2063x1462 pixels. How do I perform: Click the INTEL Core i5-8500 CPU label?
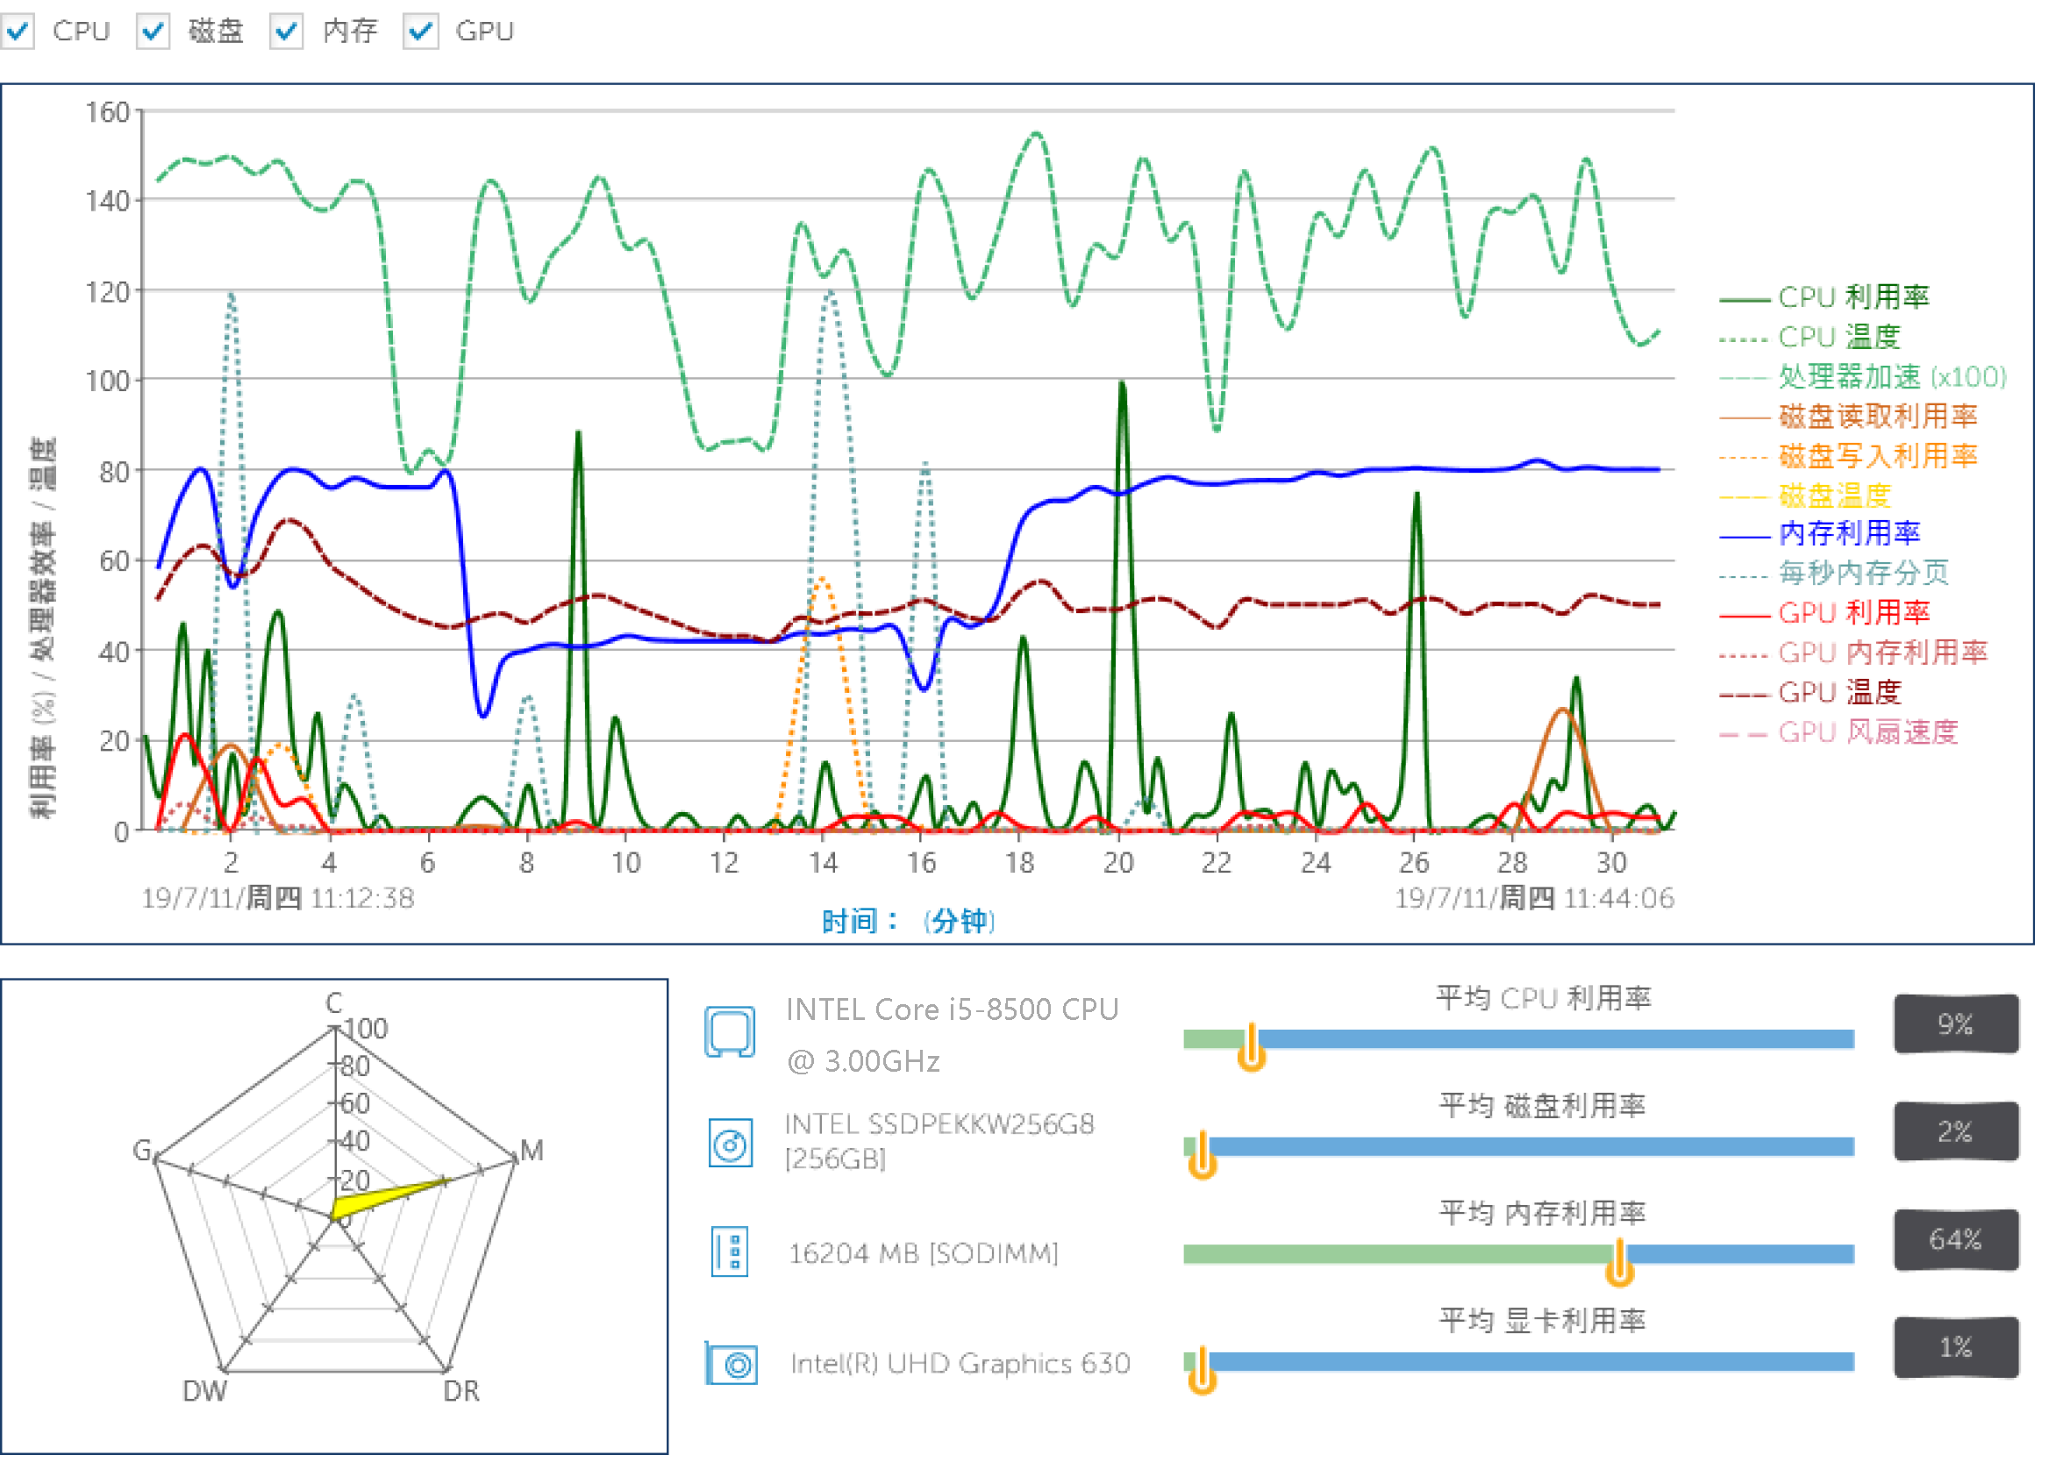(952, 1010)
